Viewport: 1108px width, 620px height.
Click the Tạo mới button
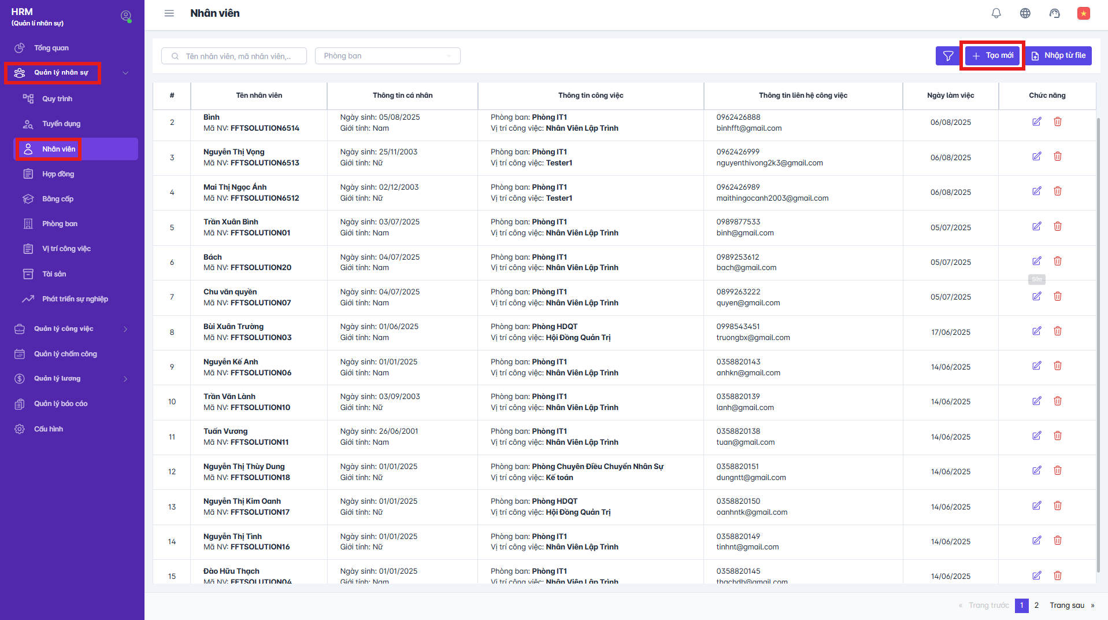click(x=992, y=56)
